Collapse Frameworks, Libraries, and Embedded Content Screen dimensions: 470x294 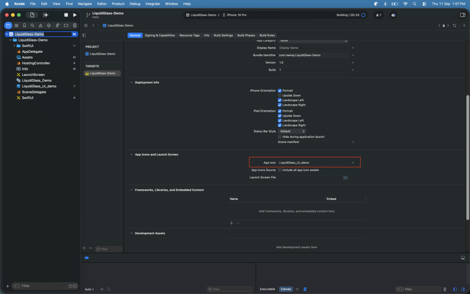(131, 190)
